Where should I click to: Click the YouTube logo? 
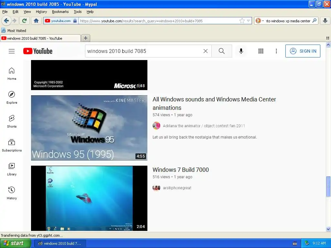tap(38, 51)
